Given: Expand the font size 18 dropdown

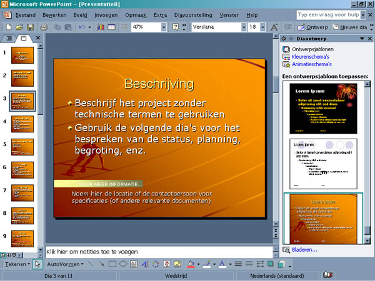Looking at the screenshot, I should click(263, 27).
